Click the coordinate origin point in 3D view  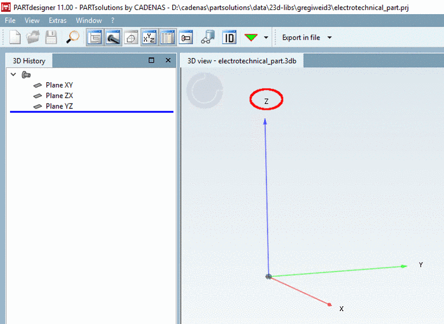(x=268, y=277)
